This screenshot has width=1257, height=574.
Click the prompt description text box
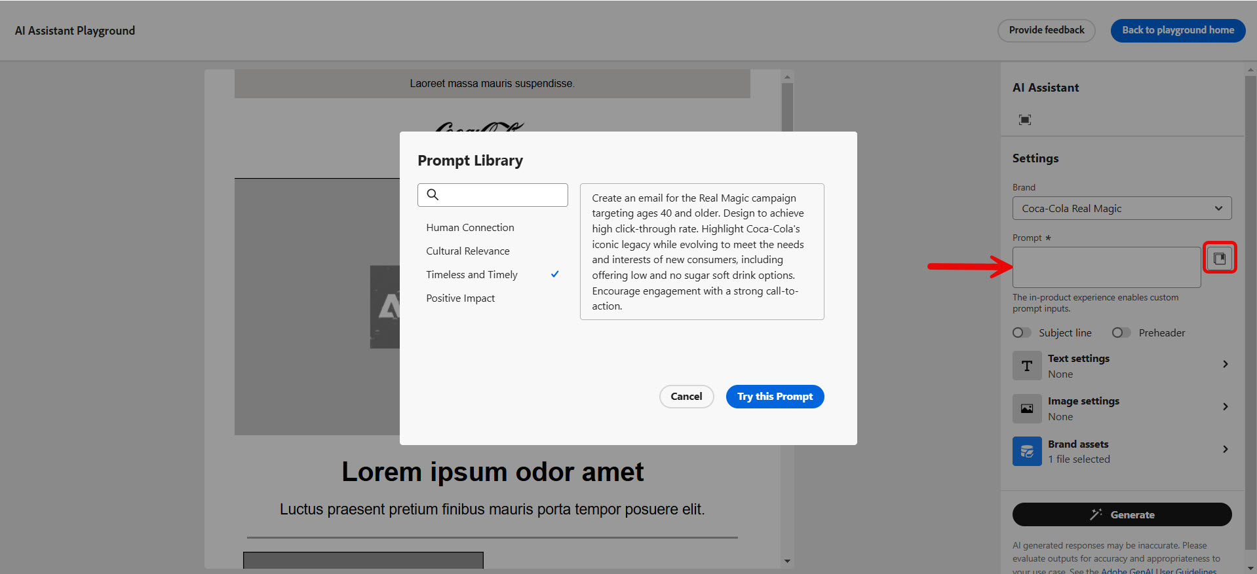(x=702, y=251)
